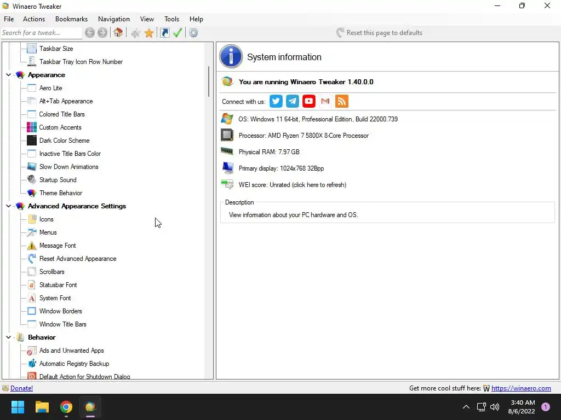Select Aero Lite in the tree
Image resolution: width=561 pixels, height=420 pixels.
coord(50,88)
